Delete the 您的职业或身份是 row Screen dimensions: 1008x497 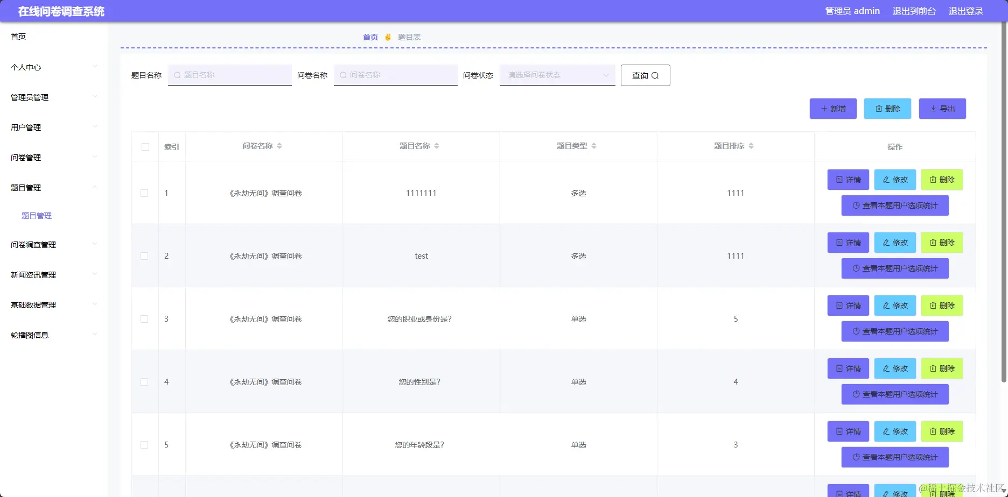942,306
